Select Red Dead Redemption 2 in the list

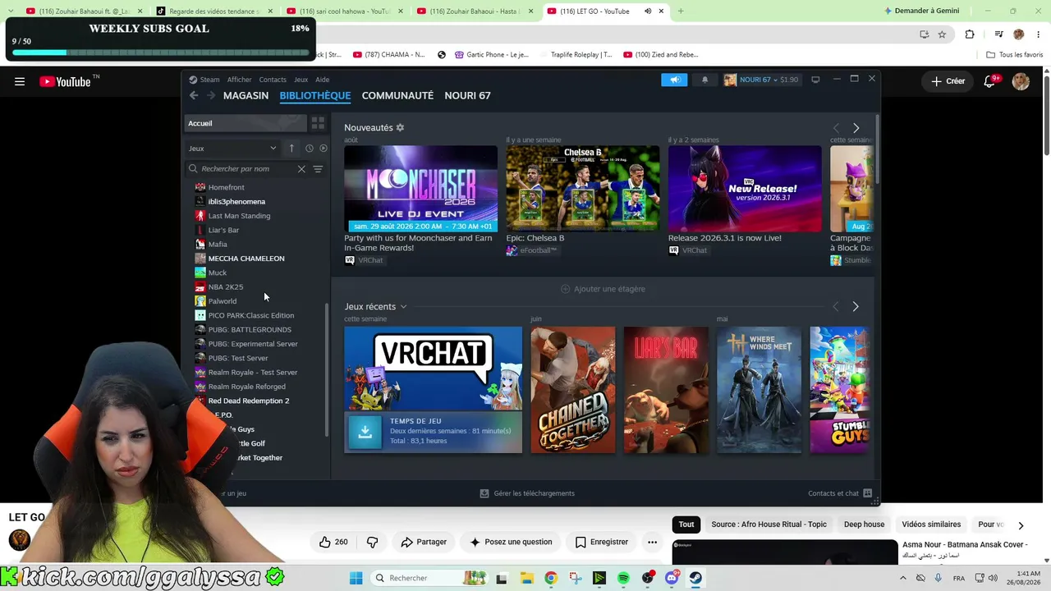[249, 401]
